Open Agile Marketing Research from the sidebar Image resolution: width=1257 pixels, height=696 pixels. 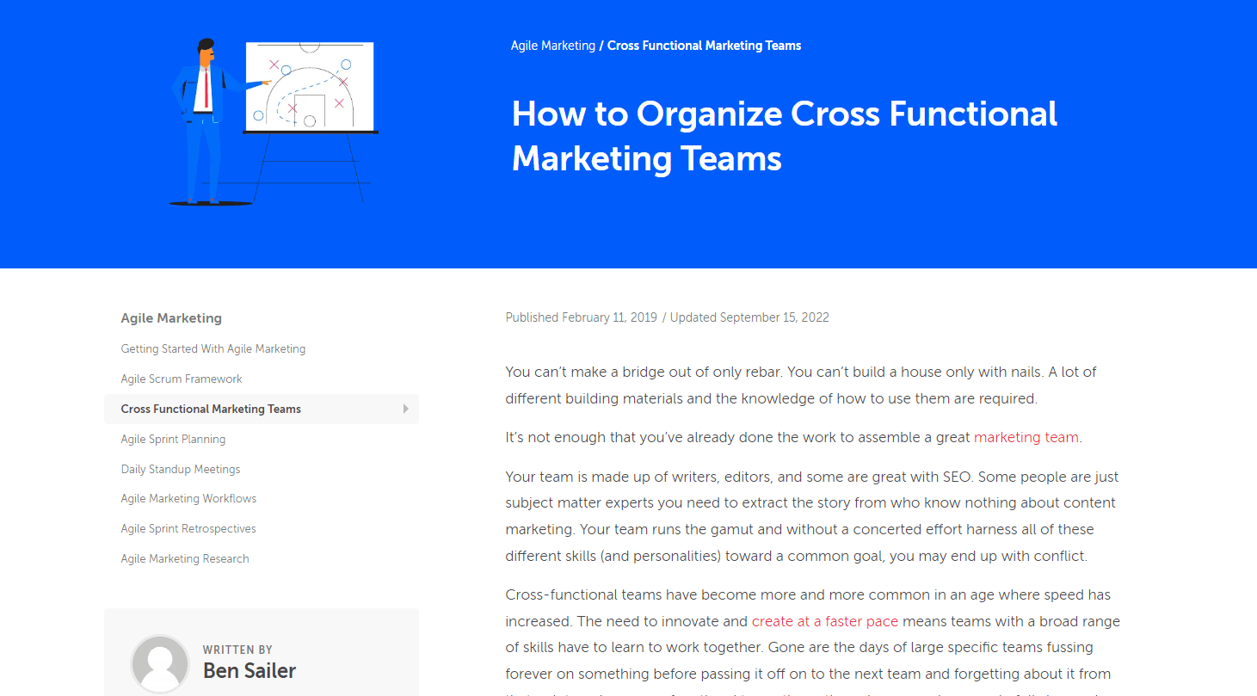(x=185, y=559)
